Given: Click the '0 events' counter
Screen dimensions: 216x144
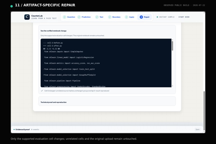Looking at the screenshot, I should (35, 130).
